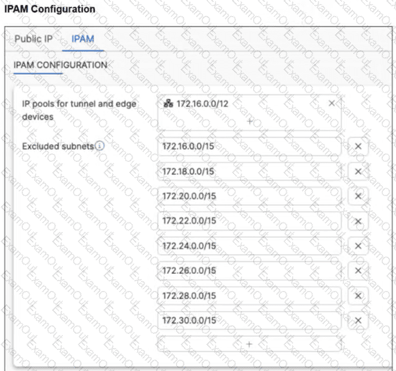
Task: Remove the 172.16.0.0/15 excluded subnet
Action: click(358, 146)
